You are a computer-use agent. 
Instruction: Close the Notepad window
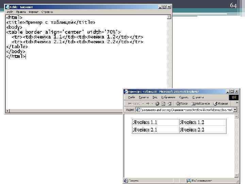pyautogui.click(x=169, y=7)
